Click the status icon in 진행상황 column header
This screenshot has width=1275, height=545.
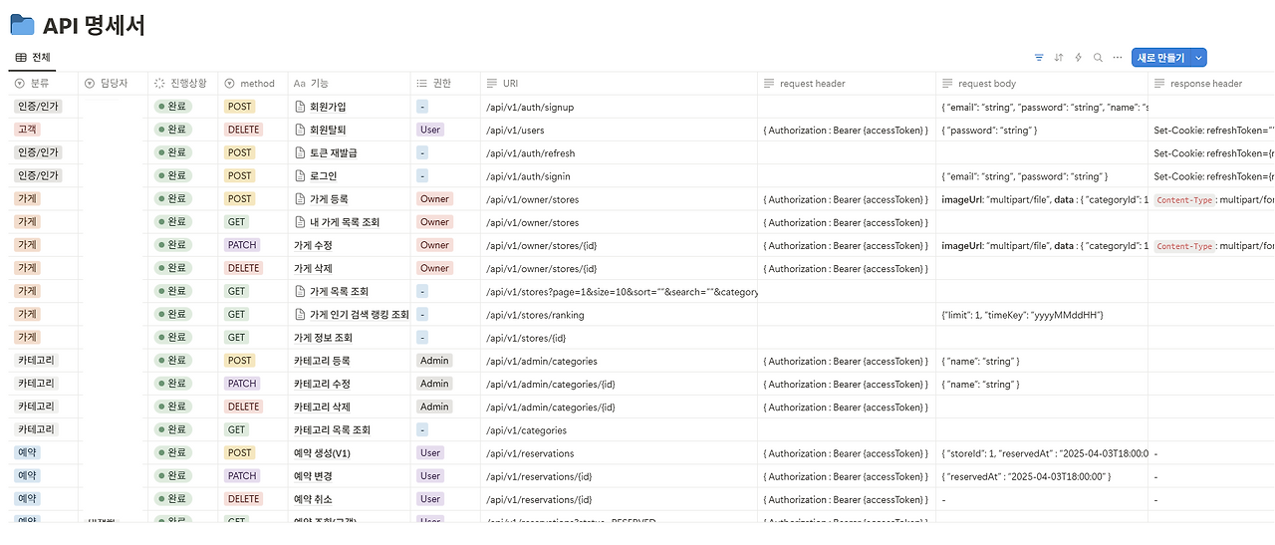point(159,84)
